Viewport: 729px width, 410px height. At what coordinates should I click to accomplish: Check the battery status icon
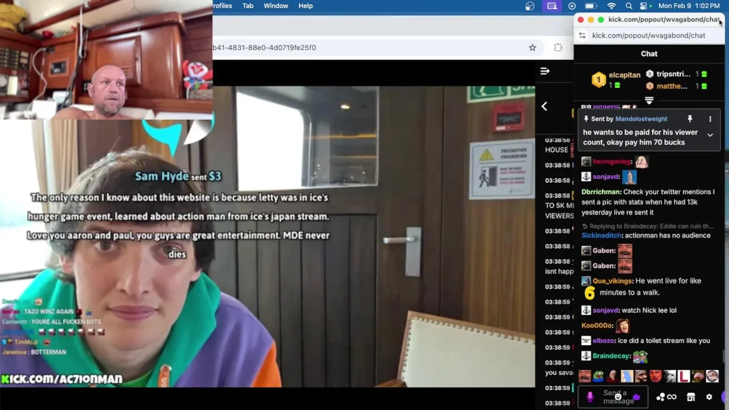[591, 6]
